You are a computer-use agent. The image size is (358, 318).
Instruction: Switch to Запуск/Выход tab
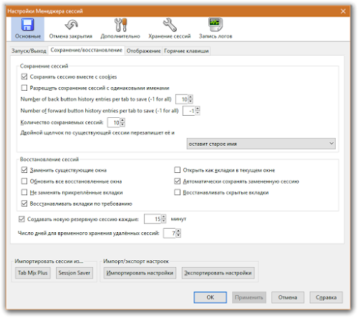(x=29, y=51)
